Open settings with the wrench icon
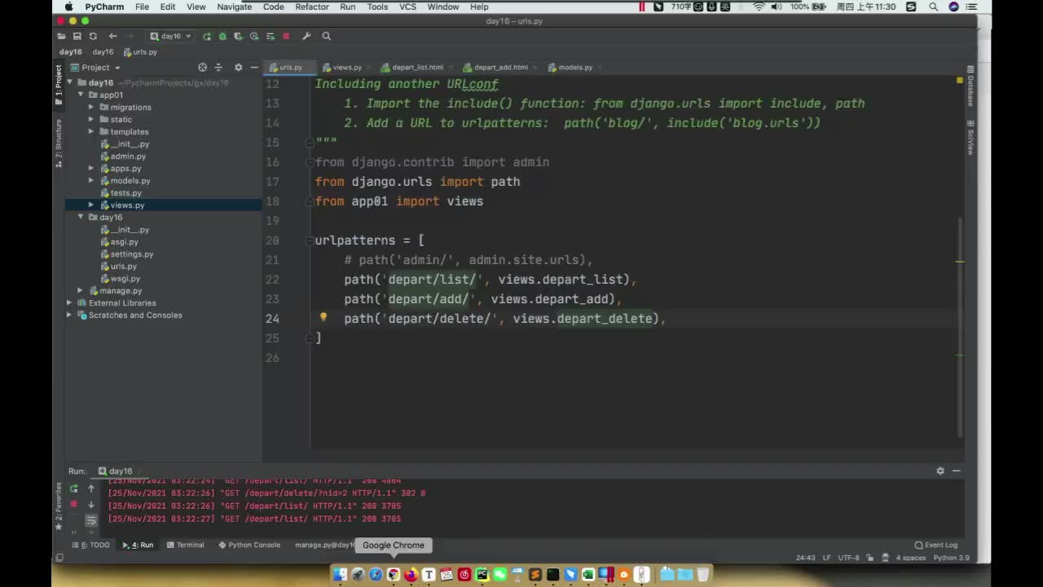 [306, 36]
